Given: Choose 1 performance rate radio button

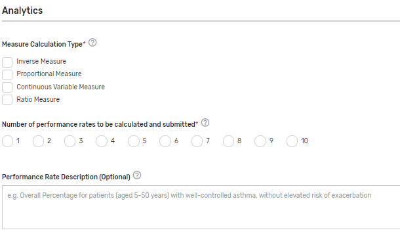Looking at the screenshot, I should [7, 141].
